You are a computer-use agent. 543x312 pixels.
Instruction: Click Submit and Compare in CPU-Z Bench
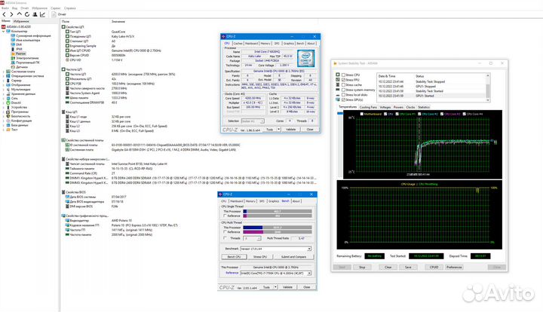point(293,257)
